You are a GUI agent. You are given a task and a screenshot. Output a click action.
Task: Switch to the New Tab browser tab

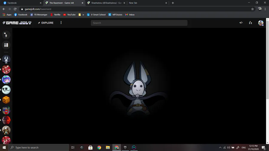click(x=148, y=3)
